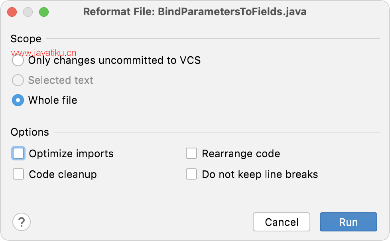Open help with the question mark icon
Screen dimensions: 390x241
pyautogui.click(x=22, y=222)
